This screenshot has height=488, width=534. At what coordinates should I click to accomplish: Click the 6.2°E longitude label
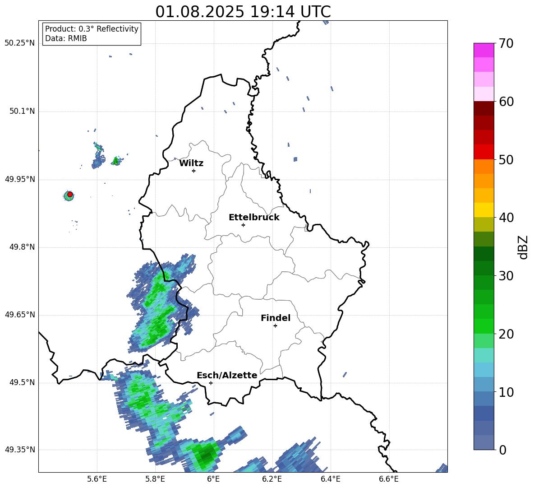click(272, 479)
